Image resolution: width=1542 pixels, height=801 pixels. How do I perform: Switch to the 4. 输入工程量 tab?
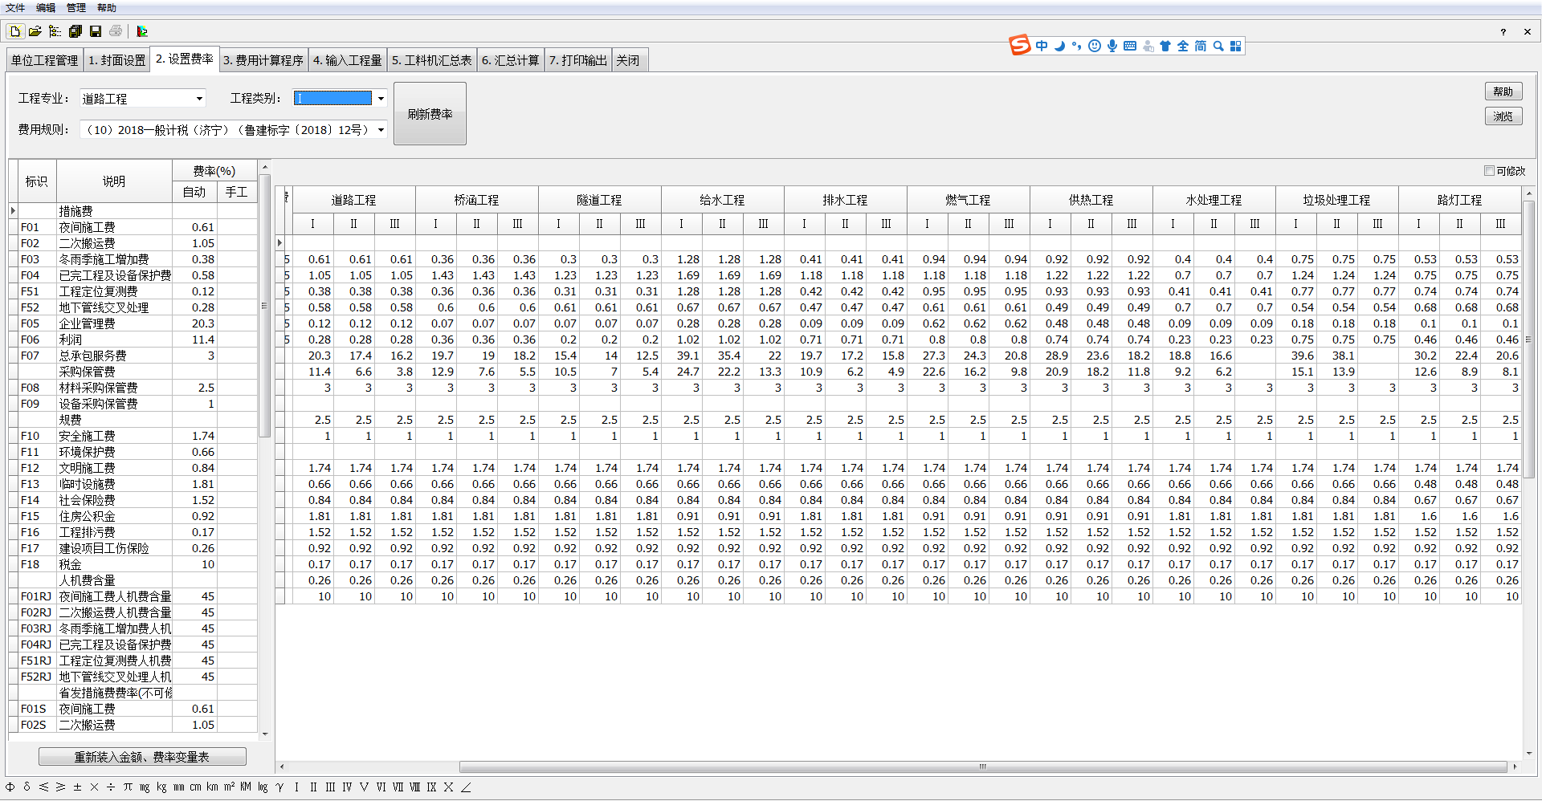(x=348, y=61)
